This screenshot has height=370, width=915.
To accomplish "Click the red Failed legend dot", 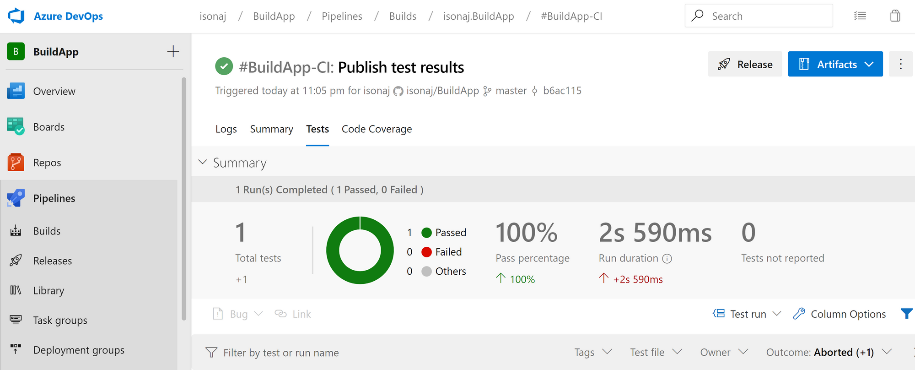I will click(x=426, y=252).
